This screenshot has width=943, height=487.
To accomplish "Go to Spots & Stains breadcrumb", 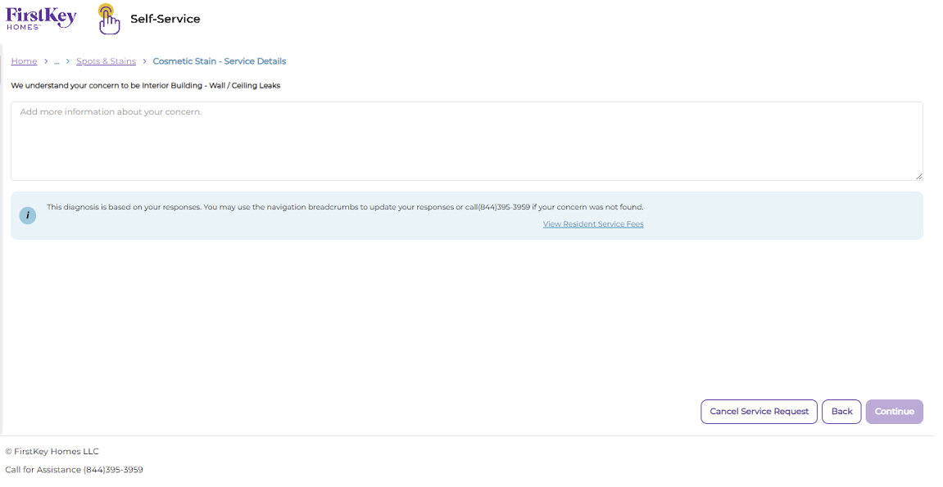I will [106, 61].
